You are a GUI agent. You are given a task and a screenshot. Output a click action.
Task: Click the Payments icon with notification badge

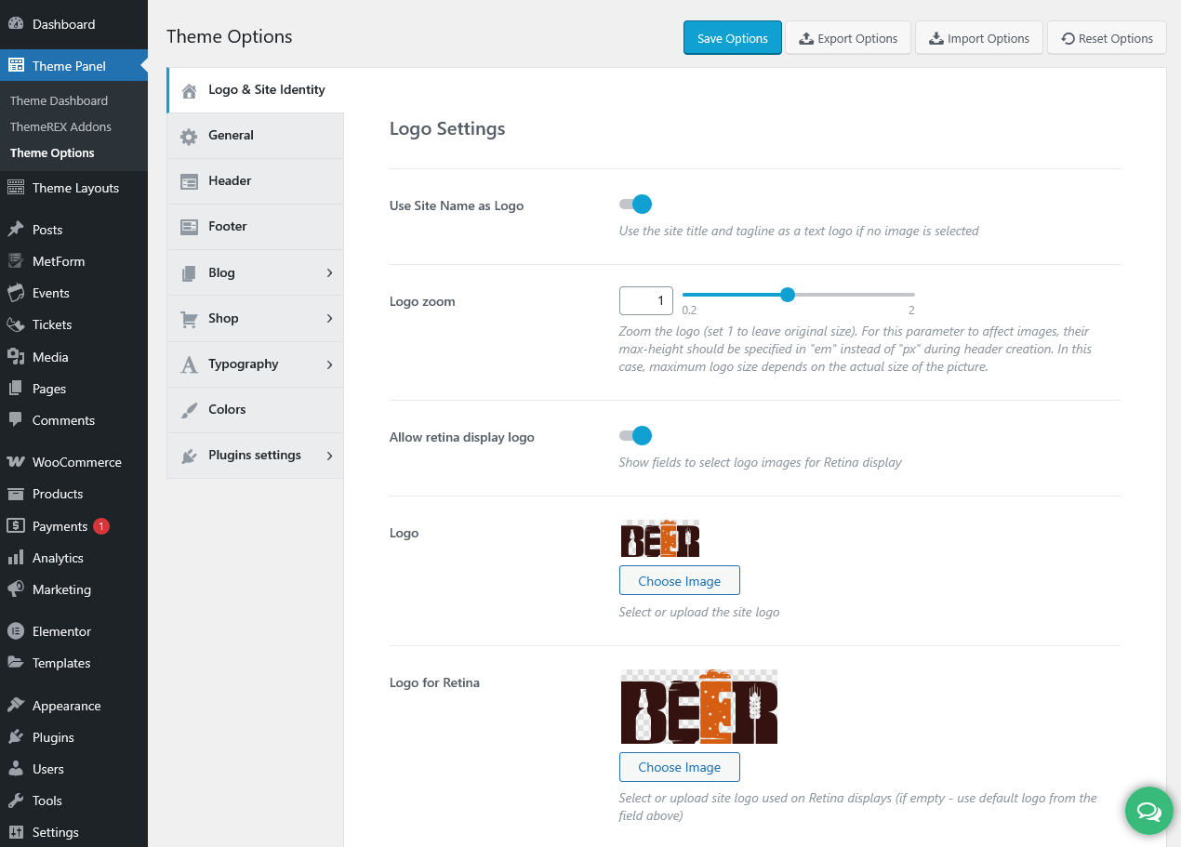pyautogui.click(x=16, y=526)
